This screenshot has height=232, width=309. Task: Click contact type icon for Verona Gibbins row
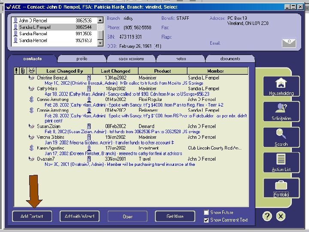tap(31, 137)
